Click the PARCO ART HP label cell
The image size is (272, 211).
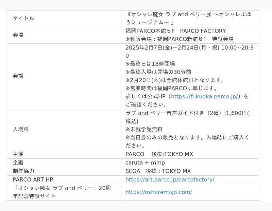point(63,180)
